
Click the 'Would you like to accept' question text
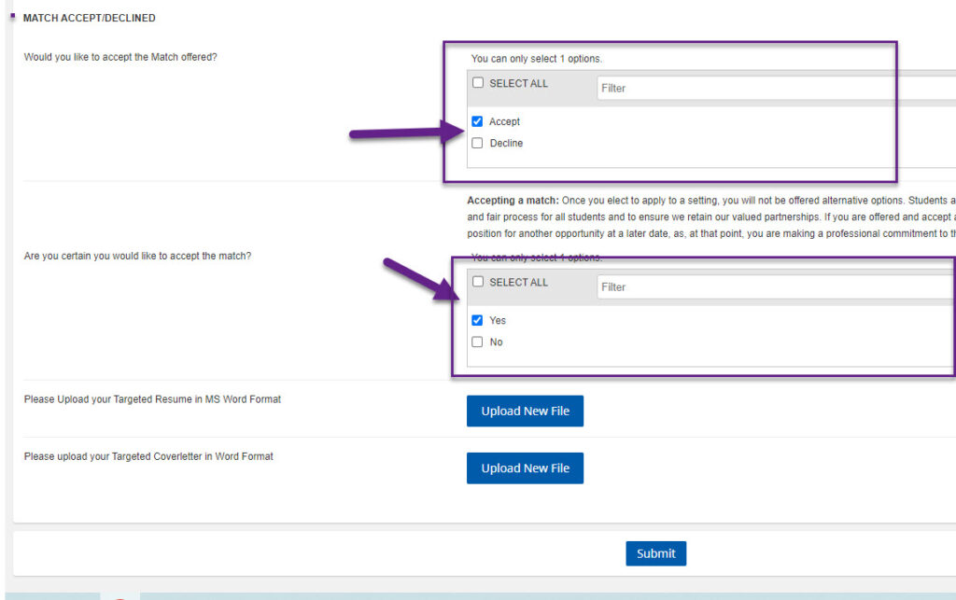120,57
